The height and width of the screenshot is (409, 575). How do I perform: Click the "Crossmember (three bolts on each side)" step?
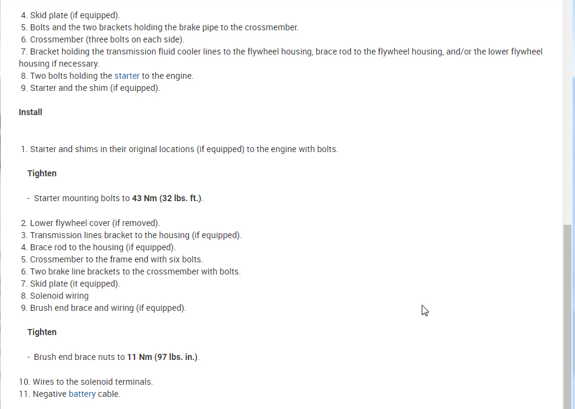107,39
